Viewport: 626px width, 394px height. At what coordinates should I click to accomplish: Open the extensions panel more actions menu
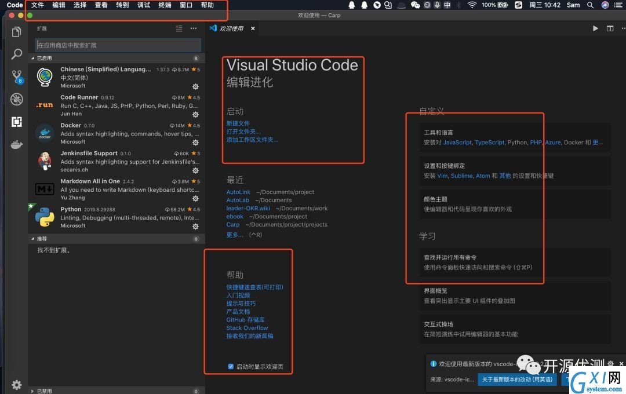(x=194, y=28)
